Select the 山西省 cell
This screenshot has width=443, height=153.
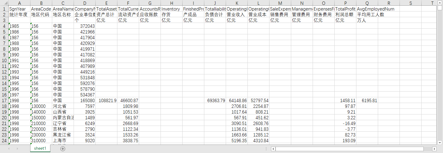click(x=63, y=112)
